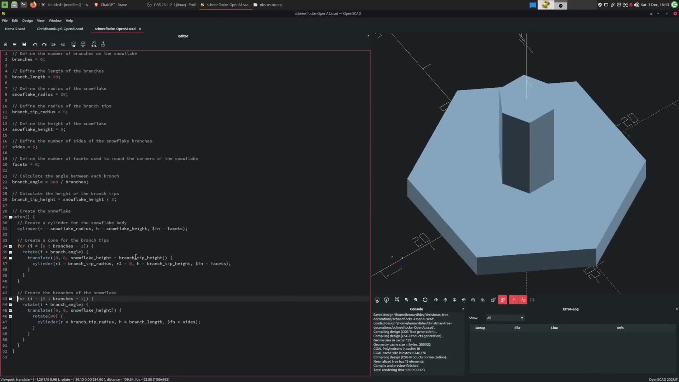Undo the last edit with the Undo icon

[x=35, y=44]
